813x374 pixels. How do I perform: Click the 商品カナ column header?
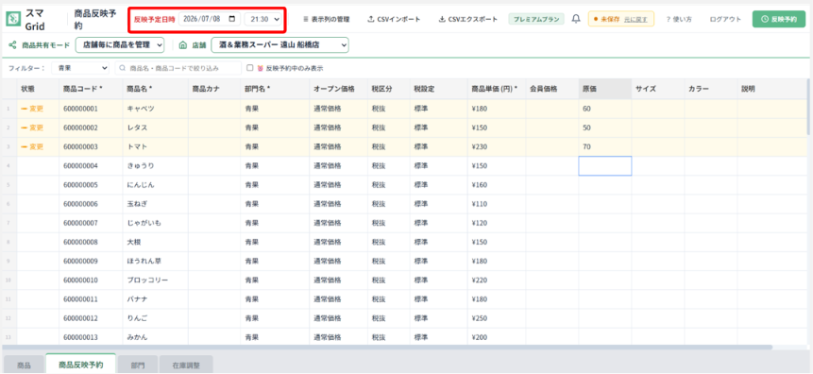[214, 89]
